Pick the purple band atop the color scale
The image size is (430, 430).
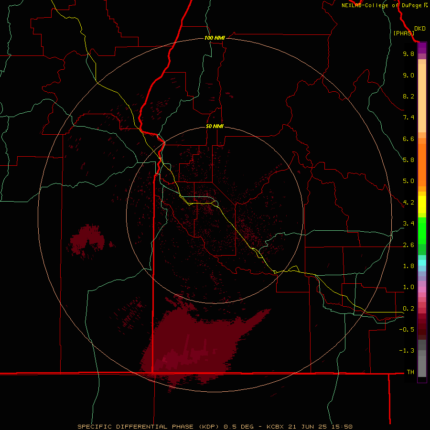click(422, 48)
